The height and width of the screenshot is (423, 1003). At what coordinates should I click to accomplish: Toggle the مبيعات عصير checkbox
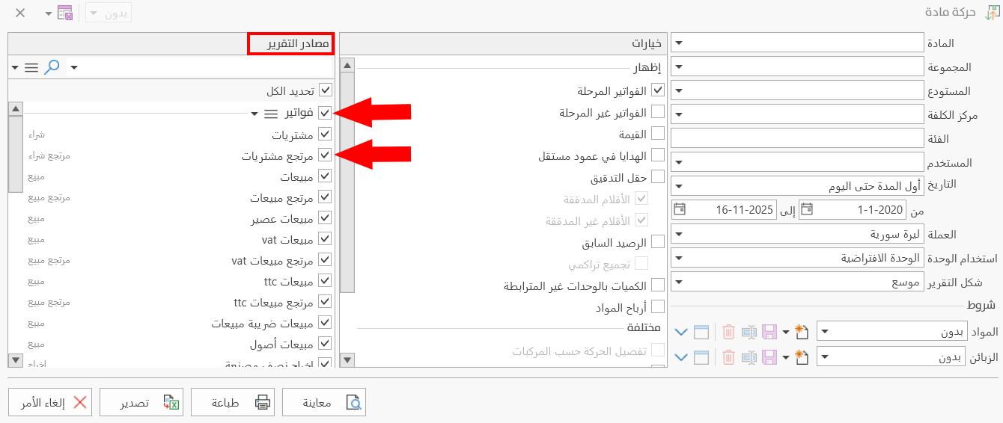[x=325, y=218]
